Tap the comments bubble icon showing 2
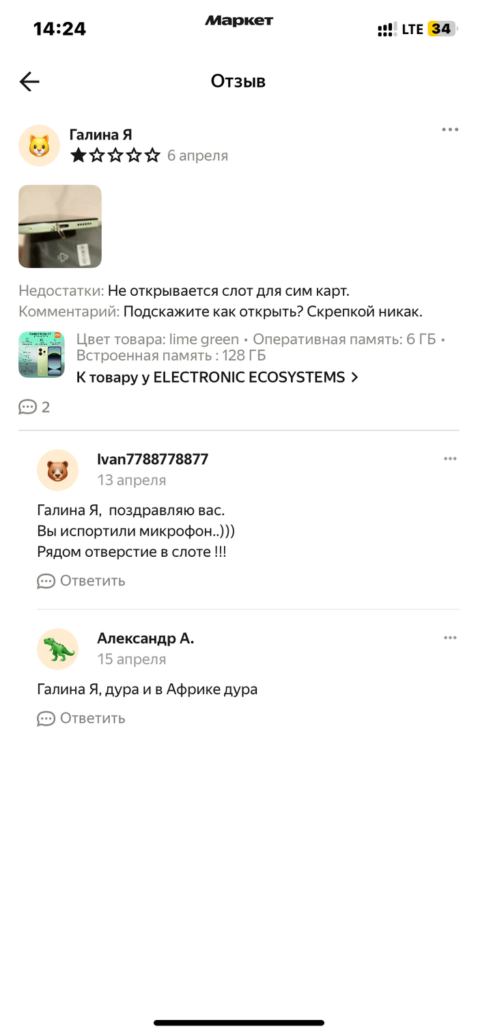 click(x=28, y=407)
